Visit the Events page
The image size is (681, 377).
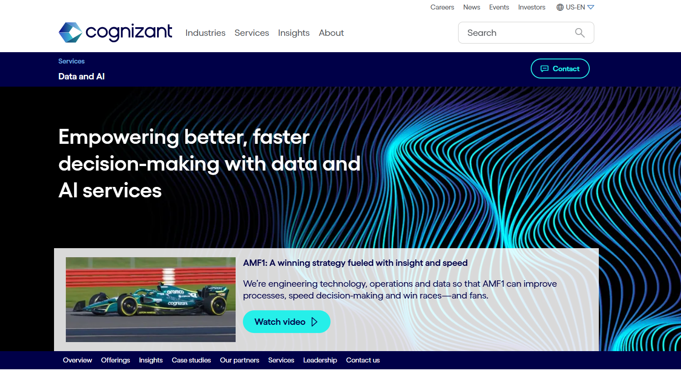click(499, 7)
